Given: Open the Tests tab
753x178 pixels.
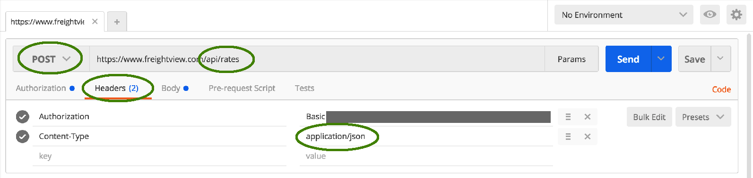Looking at the screenshot, I should (304, 88).
